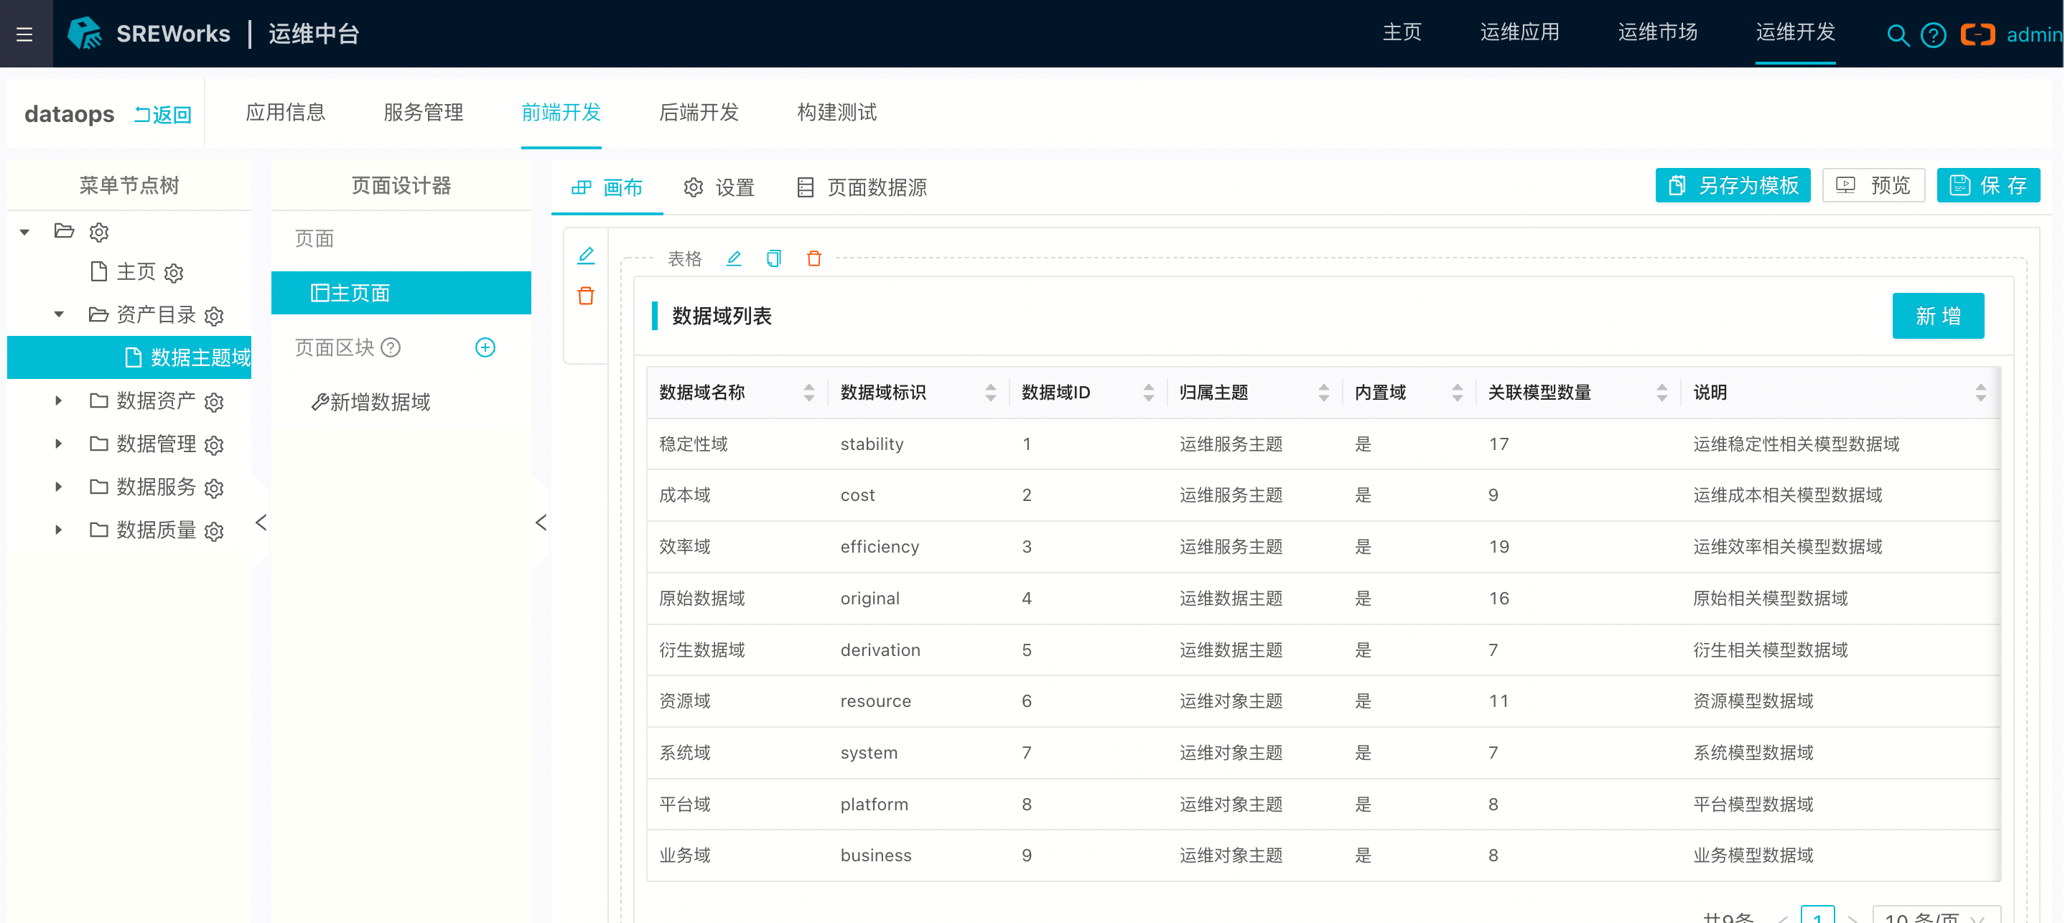This screenshot has height=923, width=2065.
Task: Open settings gear next to 资产目录
Action: pos(214,316)
